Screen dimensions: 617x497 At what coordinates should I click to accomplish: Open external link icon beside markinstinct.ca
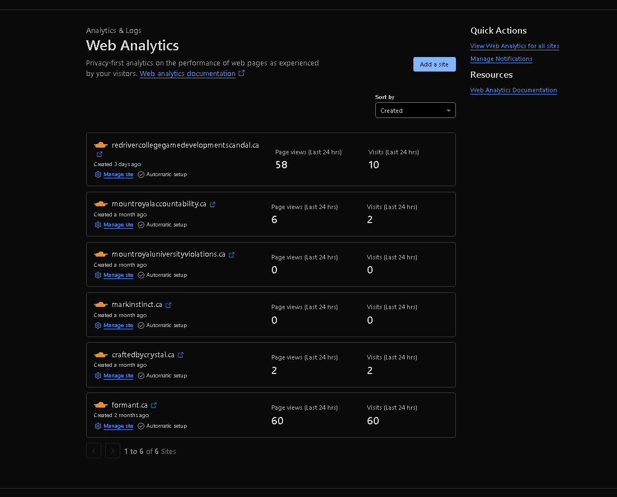click(x=168, y=305)
